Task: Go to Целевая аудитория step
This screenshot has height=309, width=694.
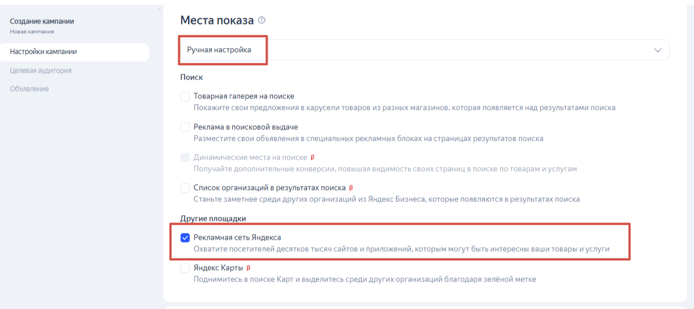Action: pos(41,70)
